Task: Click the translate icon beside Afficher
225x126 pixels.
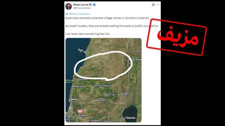Action: (x=67, y=14)
